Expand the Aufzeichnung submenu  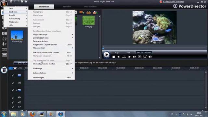pyautogui.click(x=16, y=19)
